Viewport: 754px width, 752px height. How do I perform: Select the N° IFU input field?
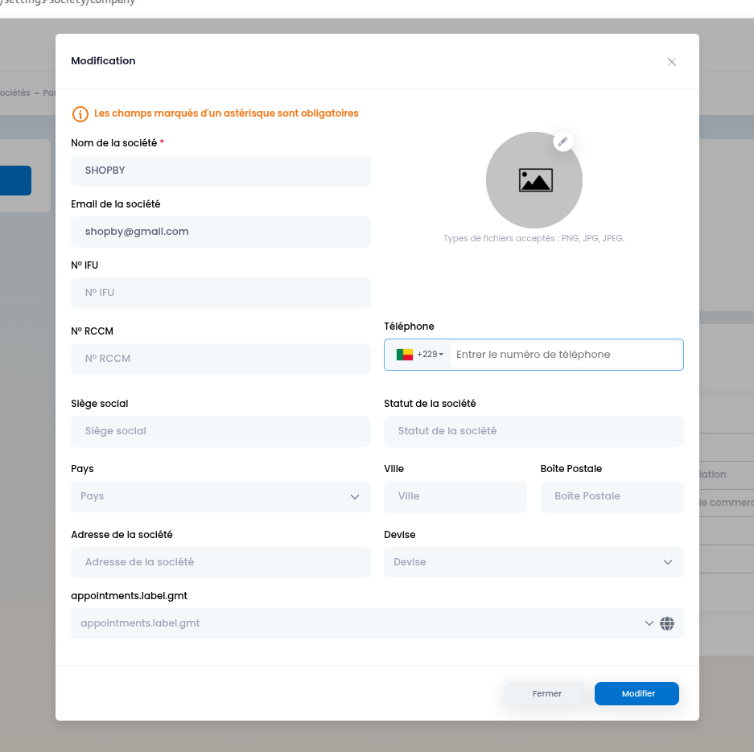(x=220, y=293)
